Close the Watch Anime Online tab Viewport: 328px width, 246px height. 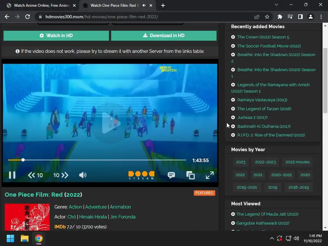point(74,5)
